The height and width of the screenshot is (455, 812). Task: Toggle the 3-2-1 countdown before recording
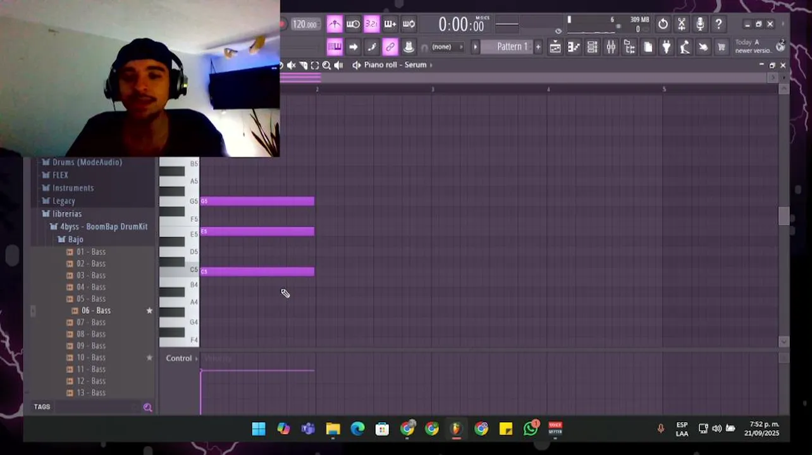(x=372, y=24)
